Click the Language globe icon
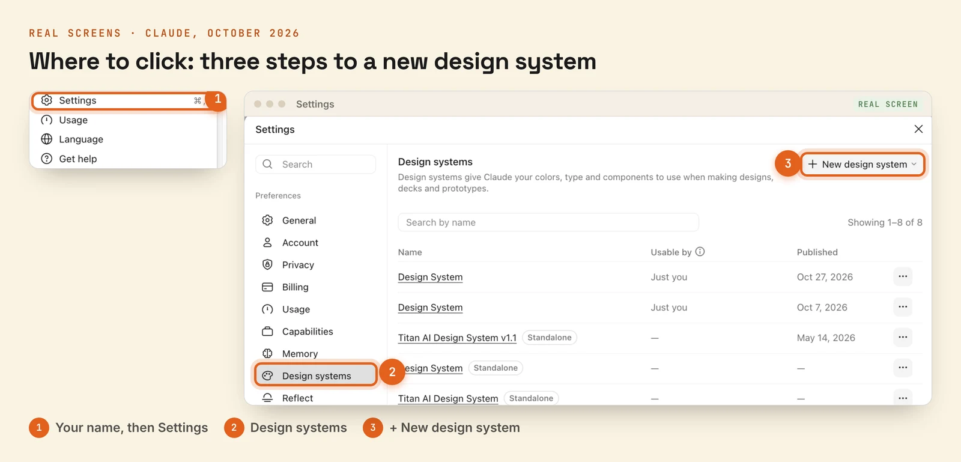Viewport: 961px width, 462px height. point(47,139)
